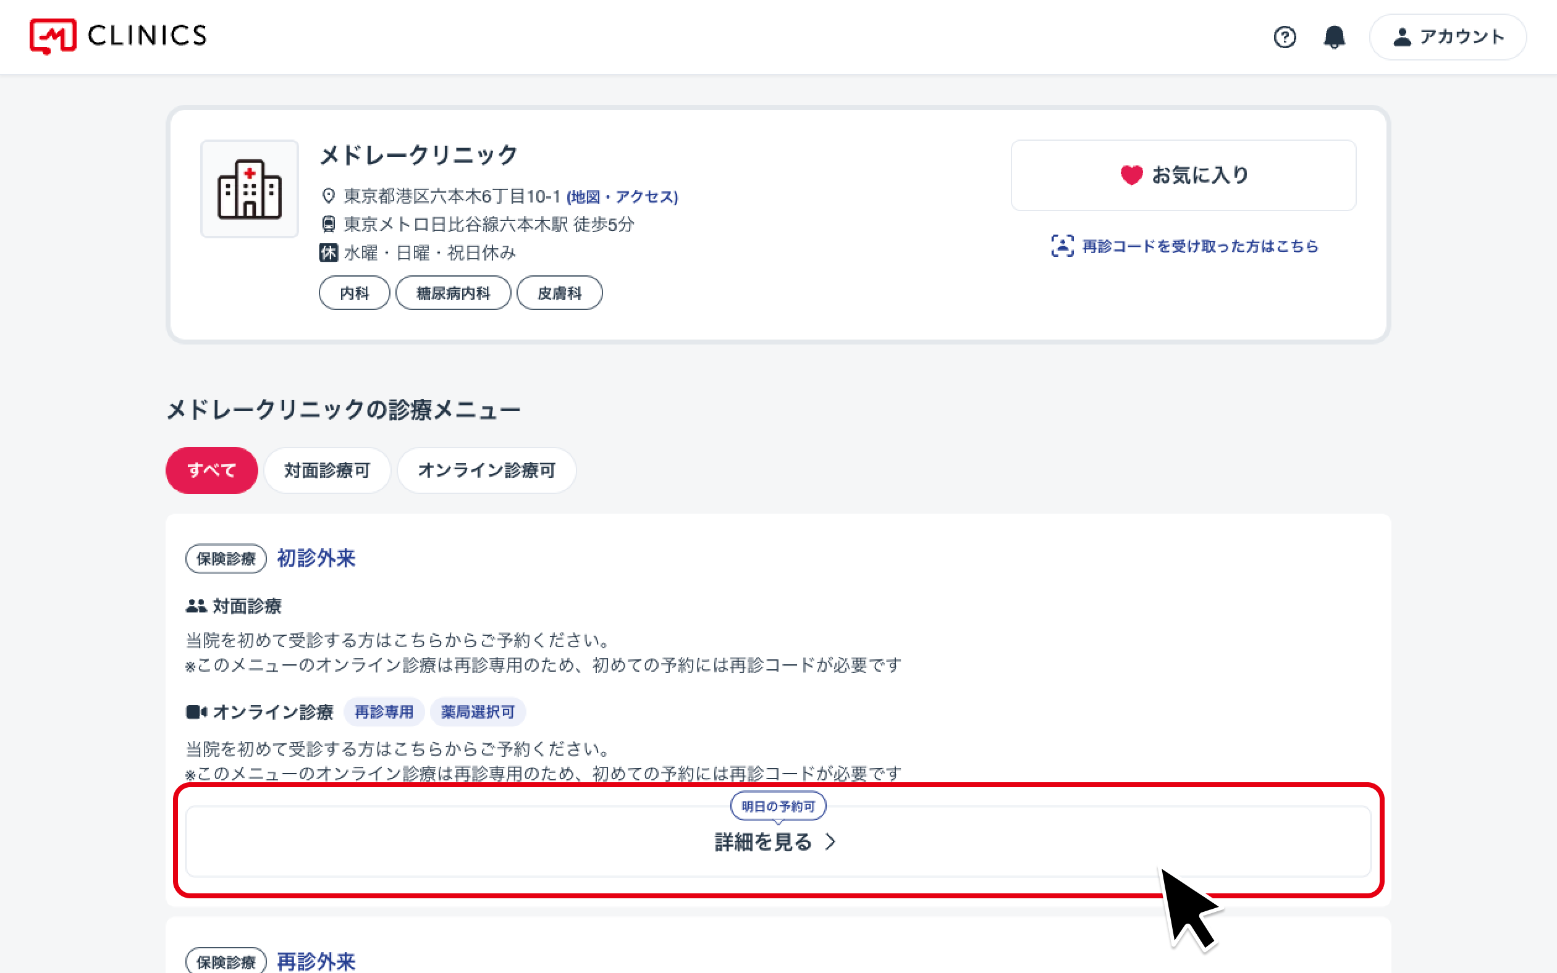Click the 東京メトロ日比谷線六本木駅 徒歩5分 text
The height and width of the screenshot is (973, 1557).
pos(489,225)
